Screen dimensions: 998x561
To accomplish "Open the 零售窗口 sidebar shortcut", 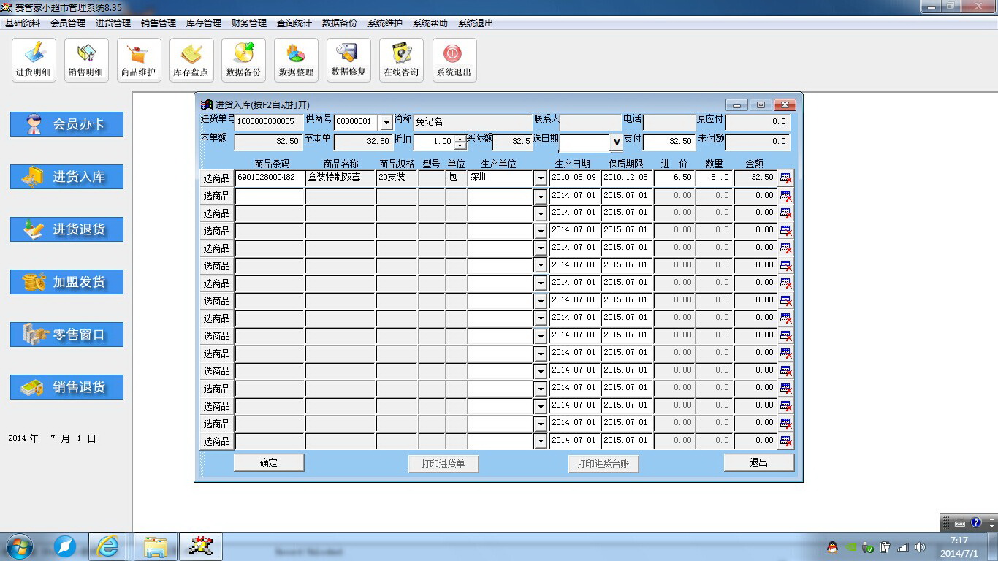I will tap(66, 335).
